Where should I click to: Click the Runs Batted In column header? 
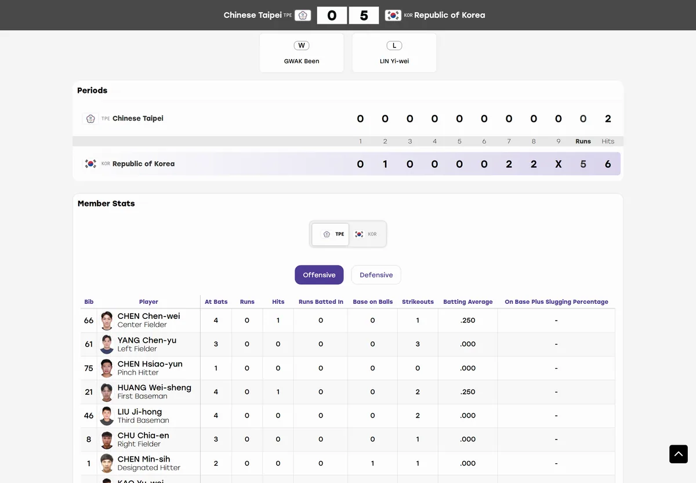[321, 302]
